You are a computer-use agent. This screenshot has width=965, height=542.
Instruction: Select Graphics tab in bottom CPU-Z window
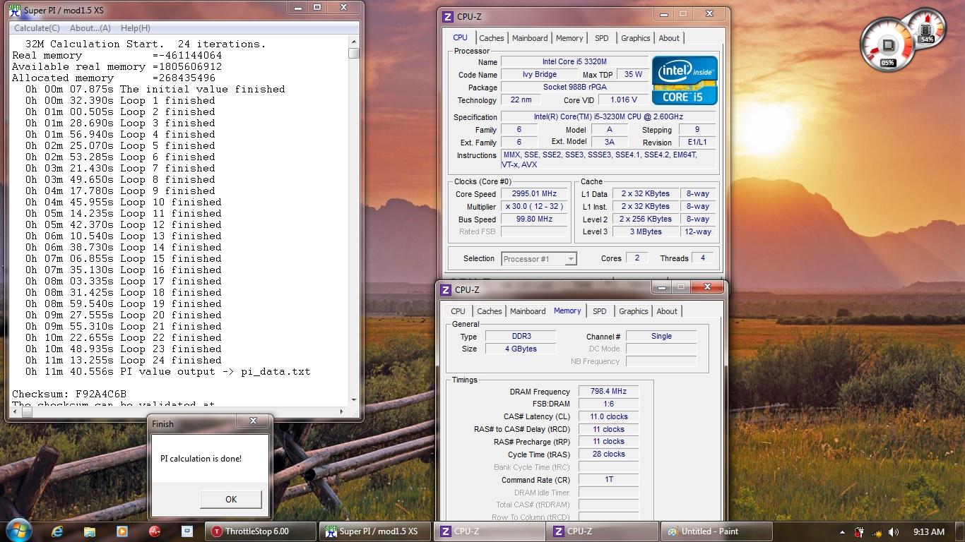pyautogui.click(x=633, y=311)
